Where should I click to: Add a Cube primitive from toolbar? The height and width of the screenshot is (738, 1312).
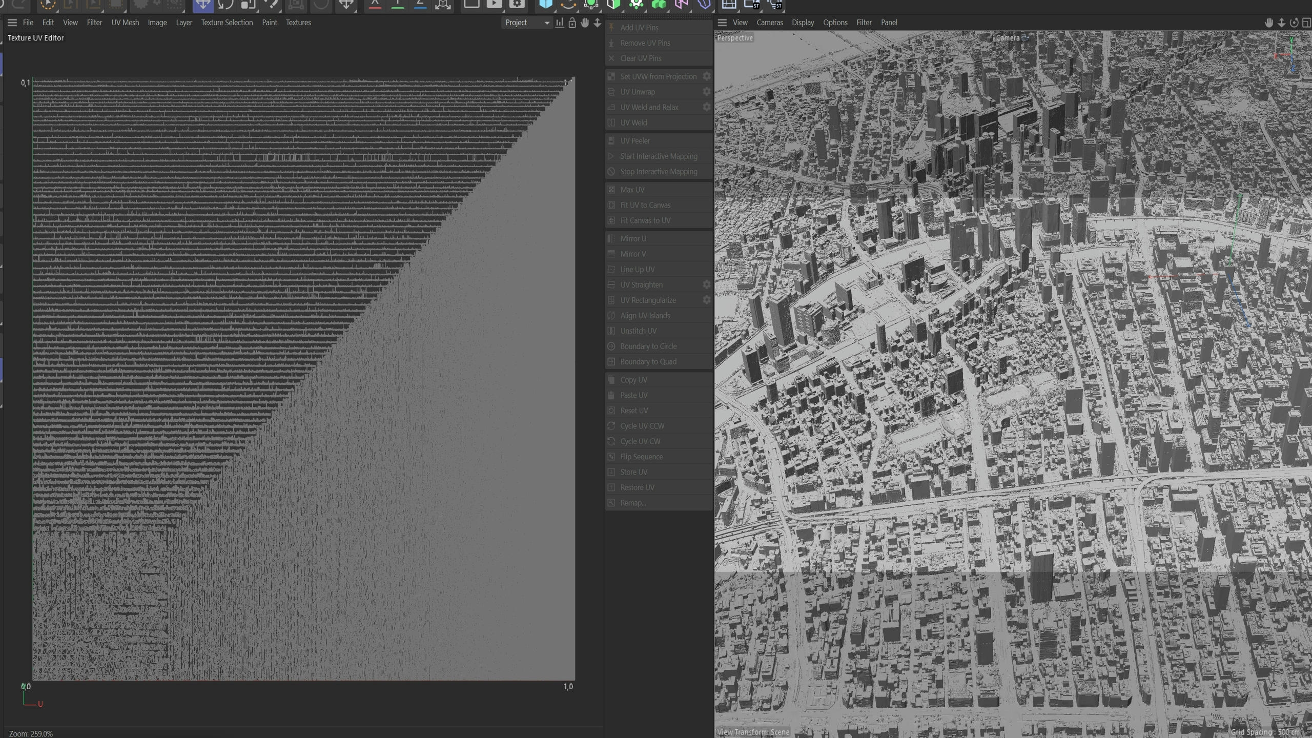546,5
